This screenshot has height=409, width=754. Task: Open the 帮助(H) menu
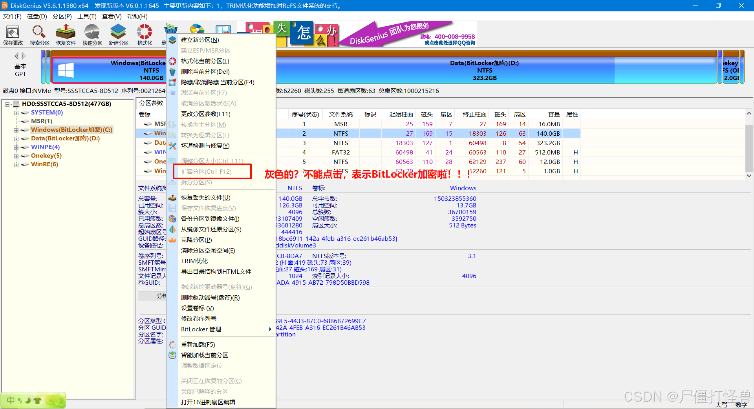coord(137,16)
